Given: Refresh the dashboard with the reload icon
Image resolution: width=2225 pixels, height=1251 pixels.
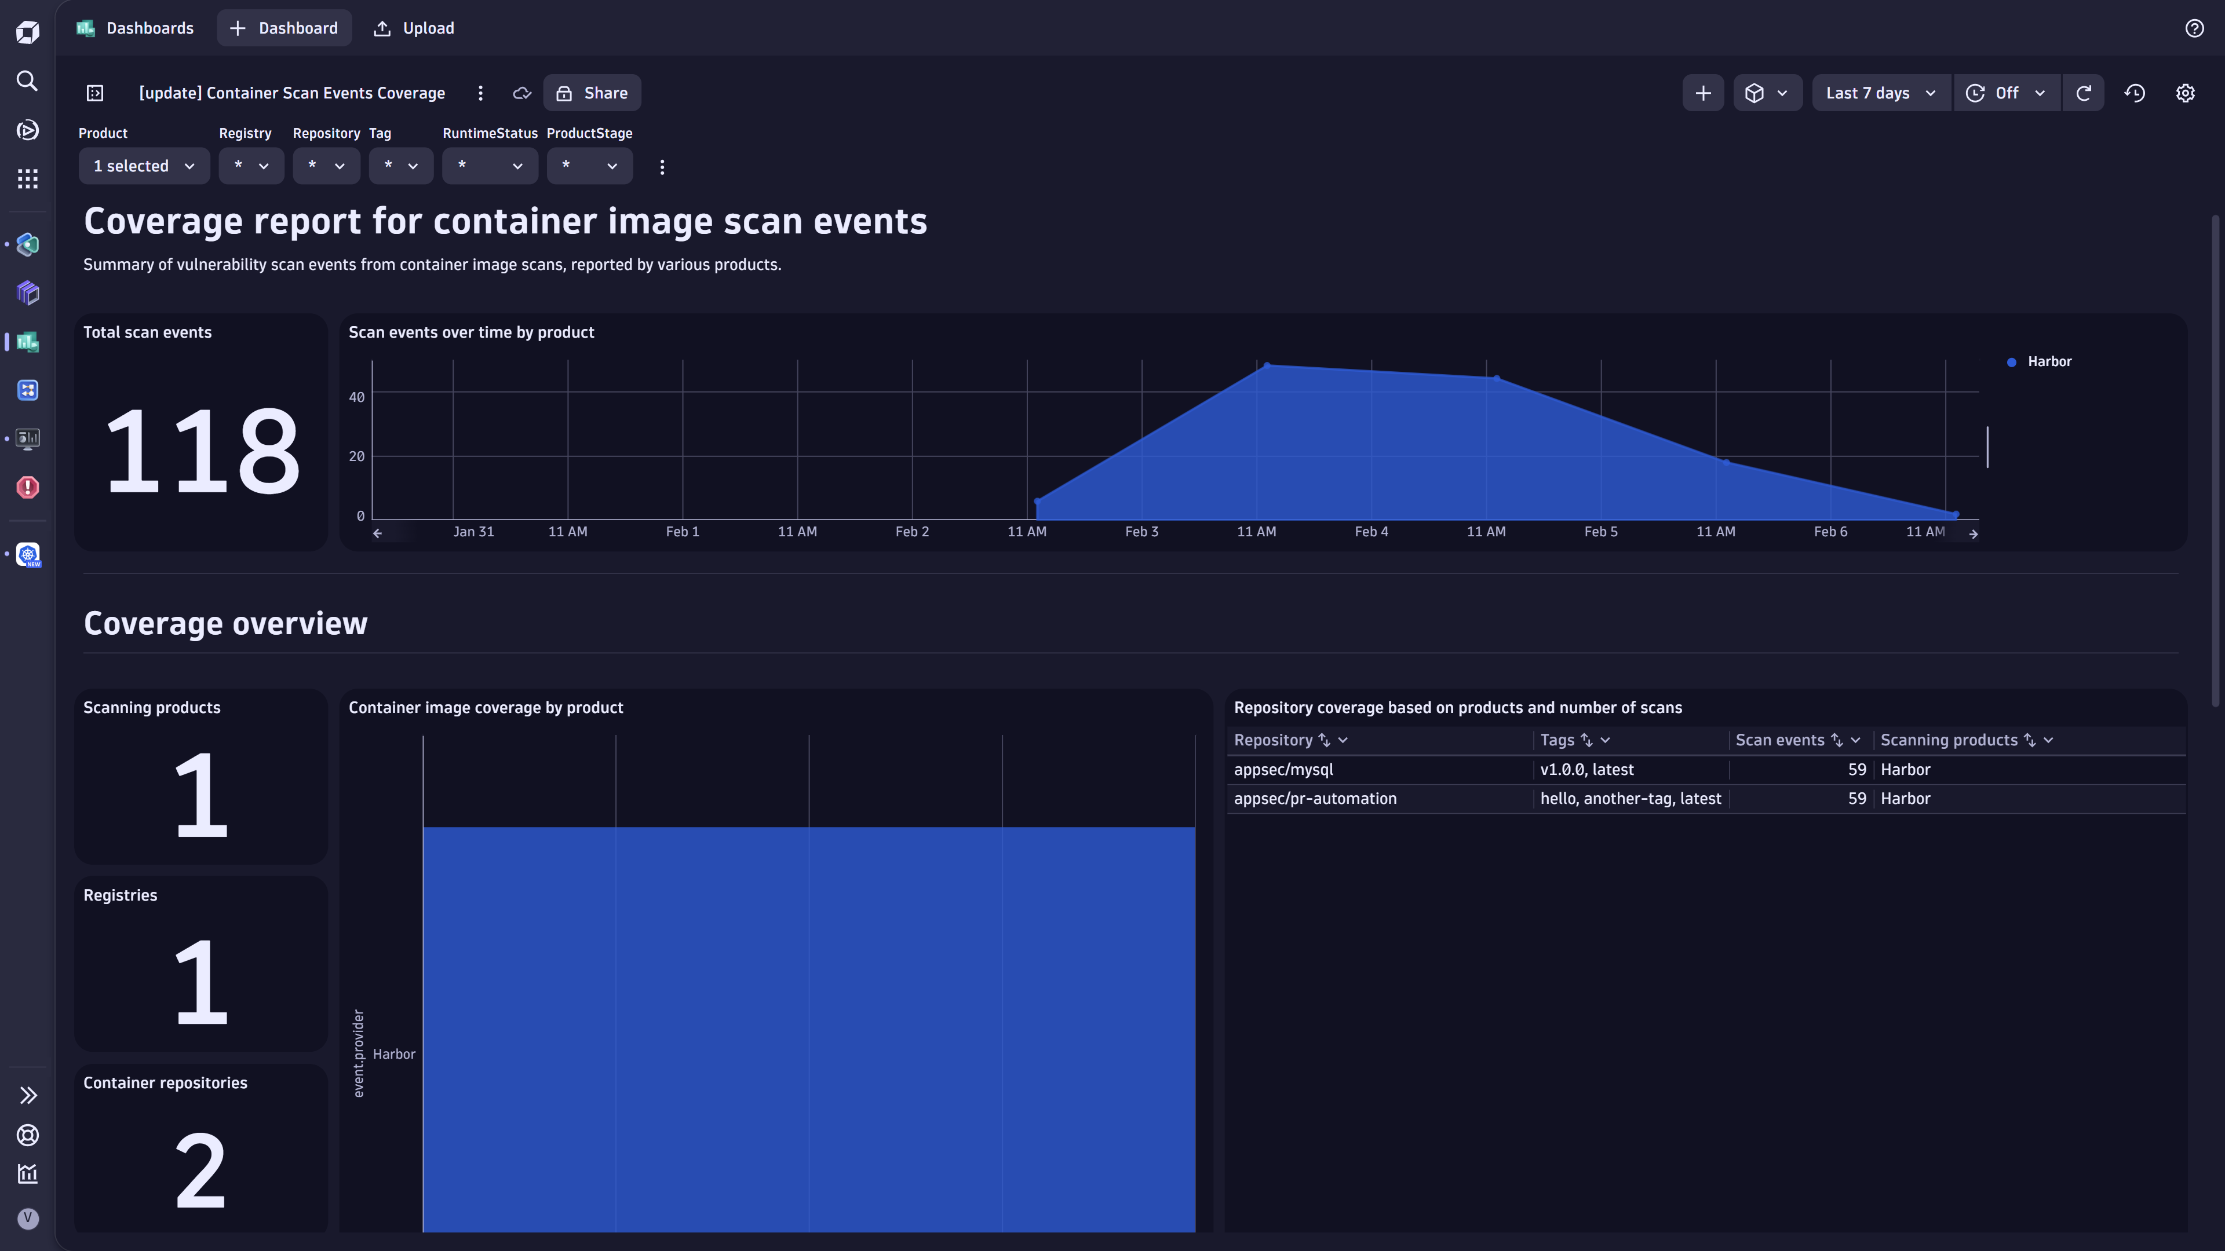Looking at the screenshot, I should pyautogui.click(x=2084, y=93).
